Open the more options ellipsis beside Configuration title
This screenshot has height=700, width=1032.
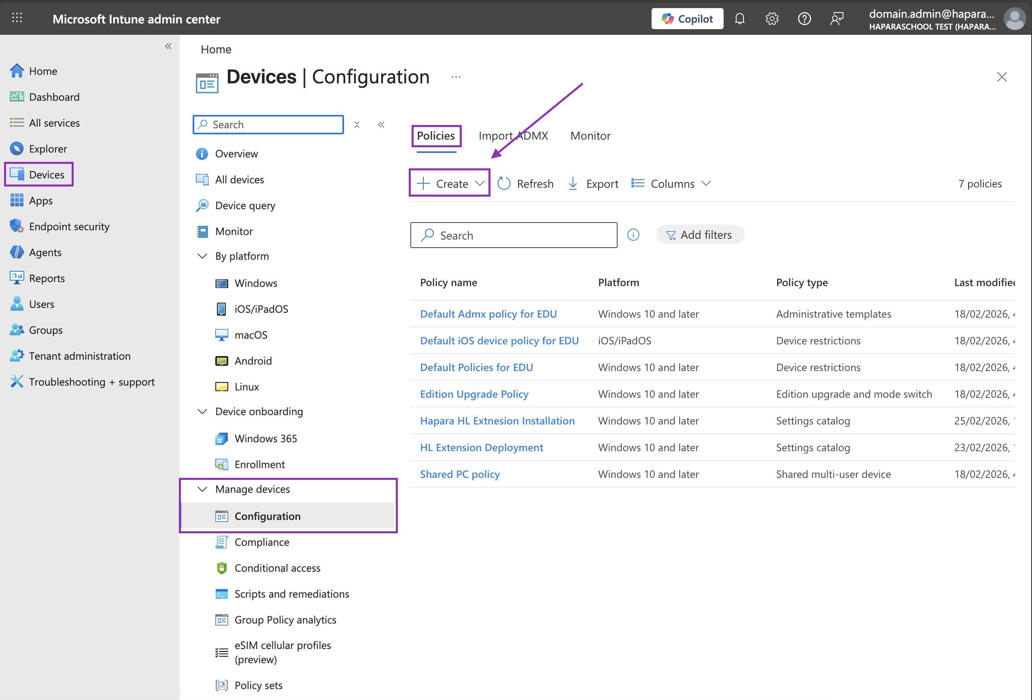(456, 77)
